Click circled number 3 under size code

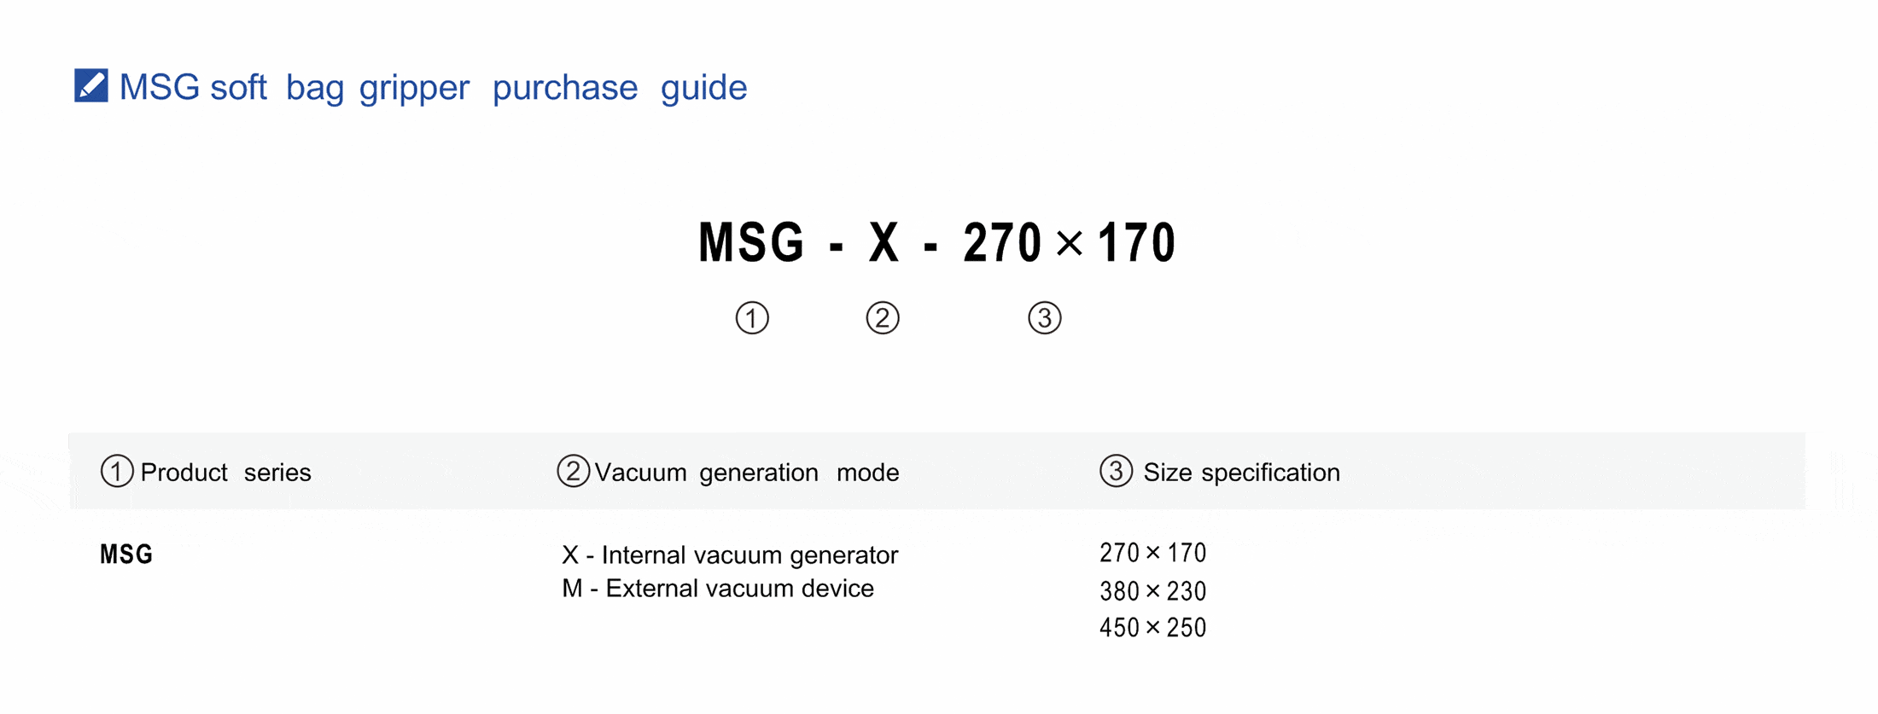point(1044,318)
